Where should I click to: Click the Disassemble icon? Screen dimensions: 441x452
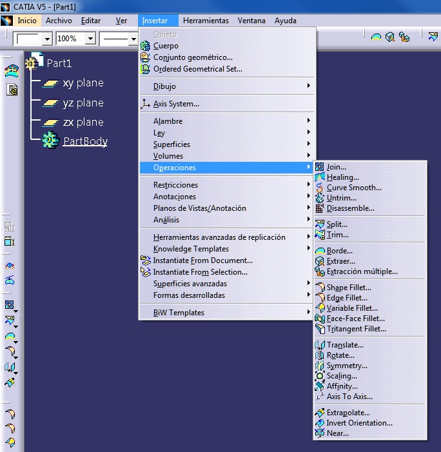(x=319, y=208)
